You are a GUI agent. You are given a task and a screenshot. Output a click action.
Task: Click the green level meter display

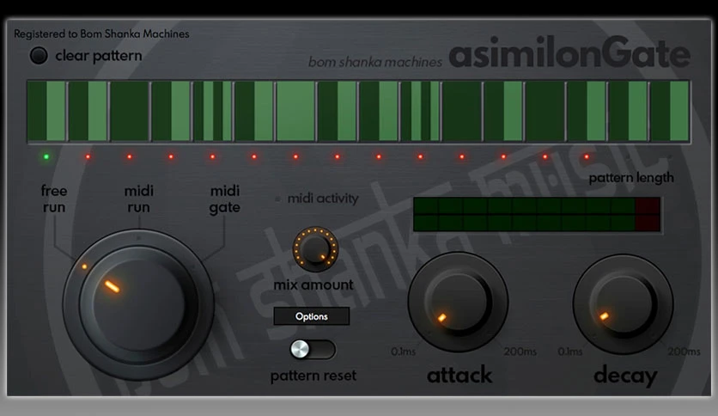[537, 214]
